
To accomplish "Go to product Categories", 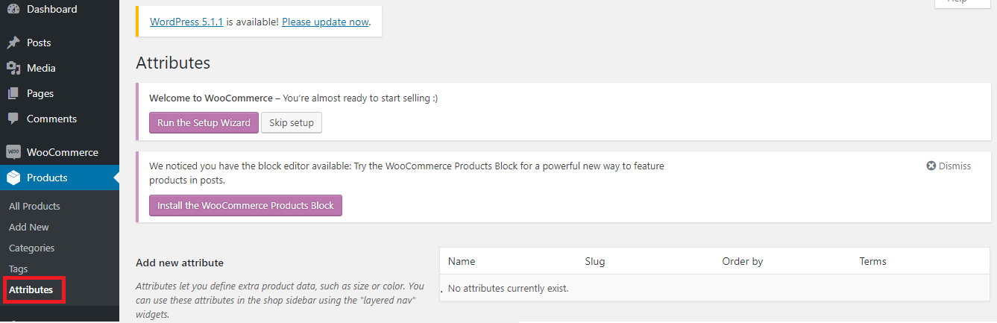I will [32, 248].
